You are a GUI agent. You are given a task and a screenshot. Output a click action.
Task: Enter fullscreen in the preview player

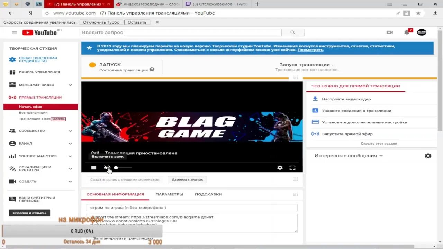(292, 168)
